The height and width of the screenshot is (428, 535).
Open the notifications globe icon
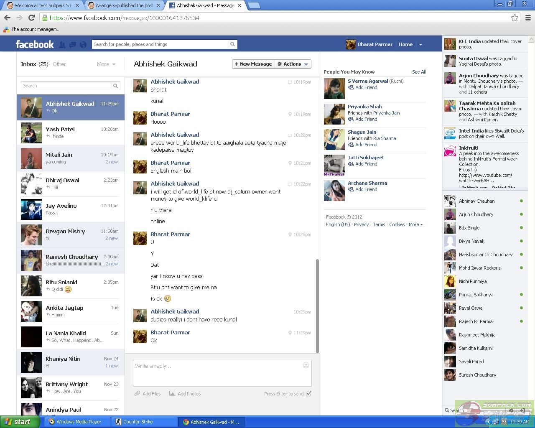pos(83,45)
